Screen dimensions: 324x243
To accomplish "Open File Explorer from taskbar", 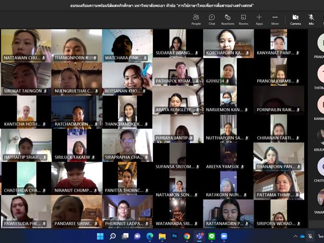I will [x=162, y=236].
